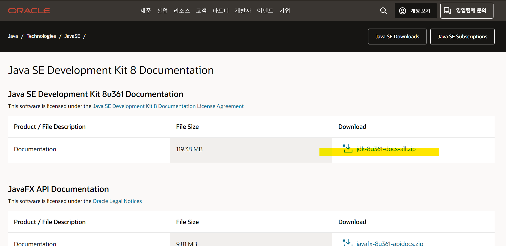
Task: Click the Java SE Development Kit 8 Documentation title
Action: pyautogui.click(x=111, y=70)
